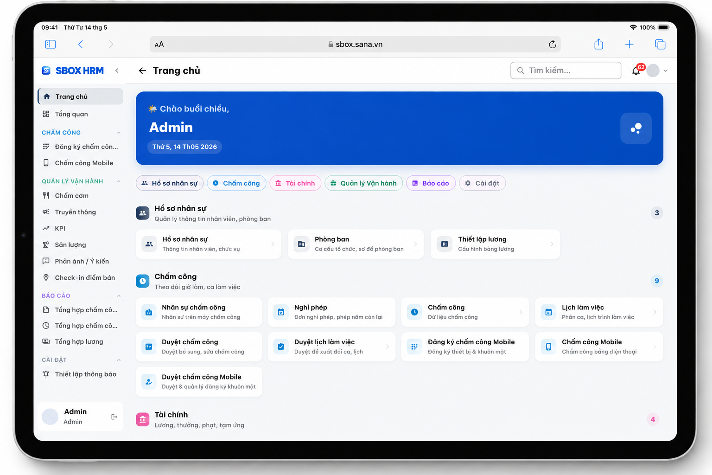Click the Thứ 5, 14 Th05 2026 date chip
Viewport: 712px width, 475px height.
point(184,147)
